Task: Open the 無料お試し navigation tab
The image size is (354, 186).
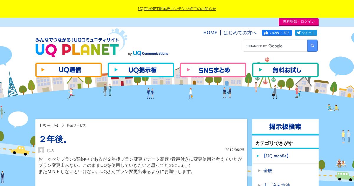Action: click(x=285, y=70)
